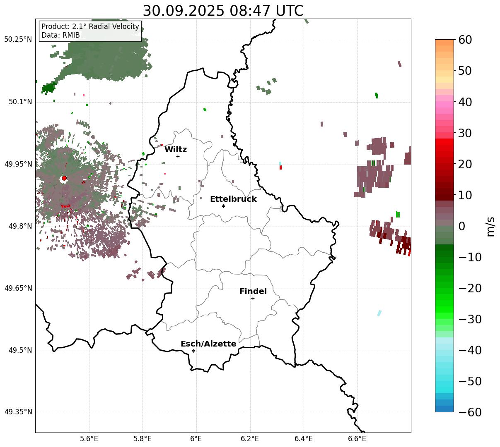
Task: Click the colorbar label −60
Action: 470,412
